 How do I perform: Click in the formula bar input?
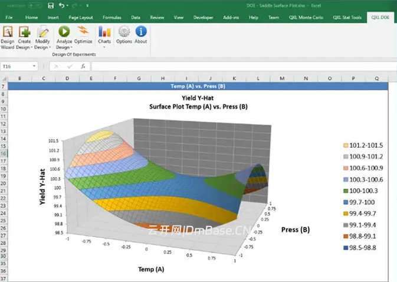(244, 66)
